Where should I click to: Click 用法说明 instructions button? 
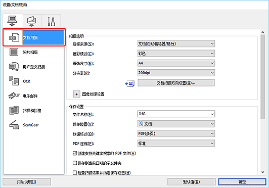pos(27,182)
